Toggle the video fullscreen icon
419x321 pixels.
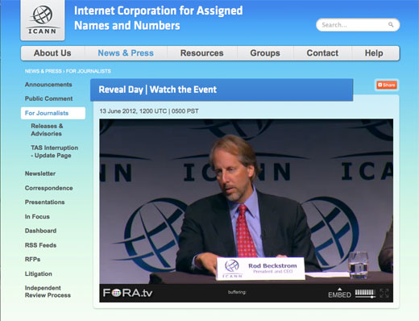tap(384, 293)
